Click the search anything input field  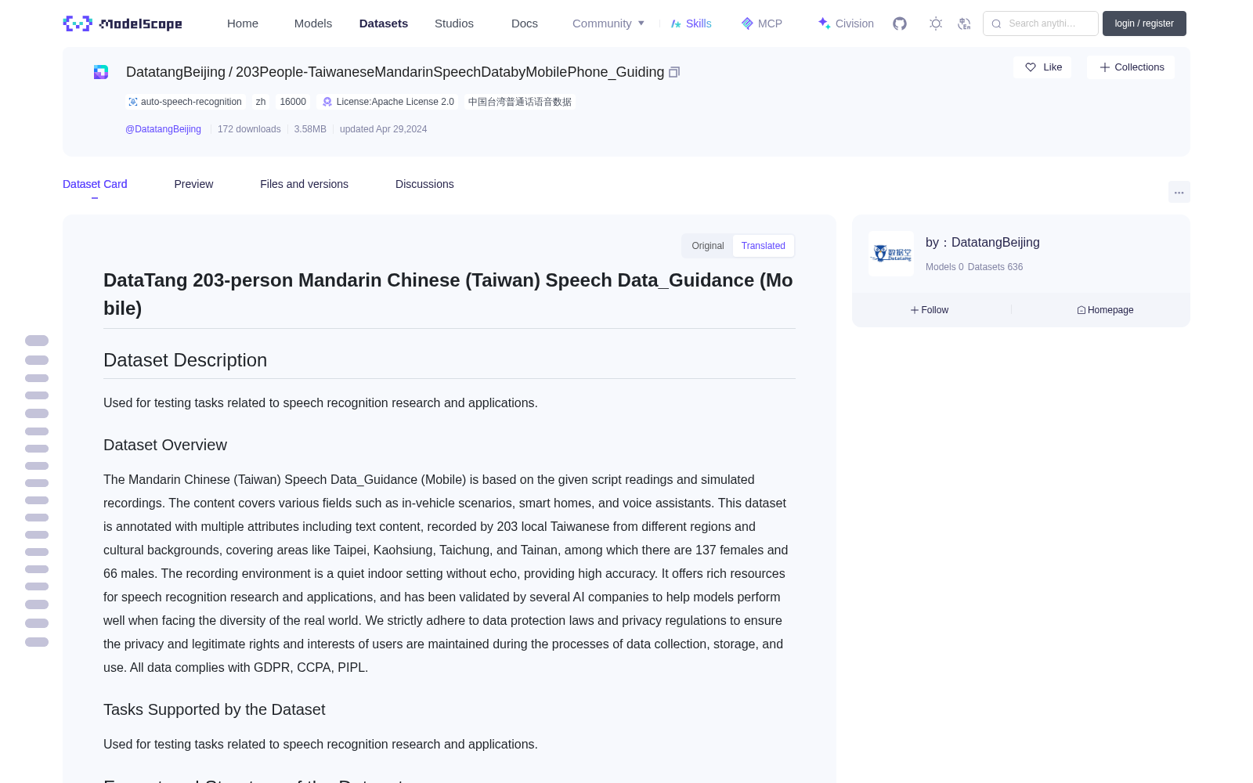[x=1041, y=23]
